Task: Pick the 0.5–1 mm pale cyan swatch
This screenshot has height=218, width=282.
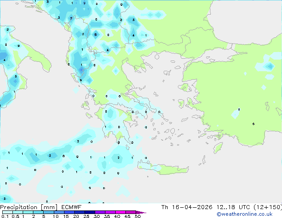Action: 18,212
